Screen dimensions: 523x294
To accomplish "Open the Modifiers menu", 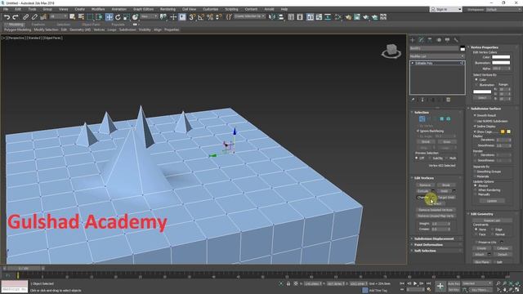I will coord(98,9).
